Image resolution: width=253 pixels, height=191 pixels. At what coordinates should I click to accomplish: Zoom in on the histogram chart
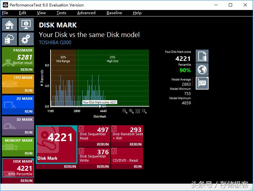pyautogui.click(x=131, y=111)
